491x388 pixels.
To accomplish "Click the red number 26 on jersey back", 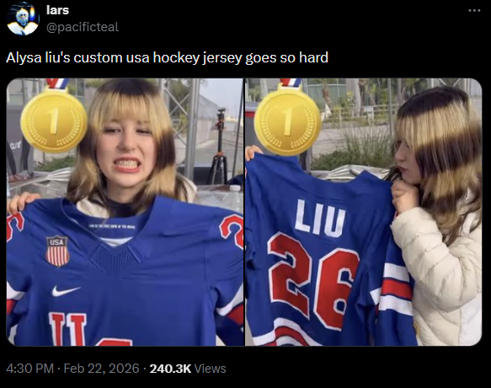I will [313, 280].
